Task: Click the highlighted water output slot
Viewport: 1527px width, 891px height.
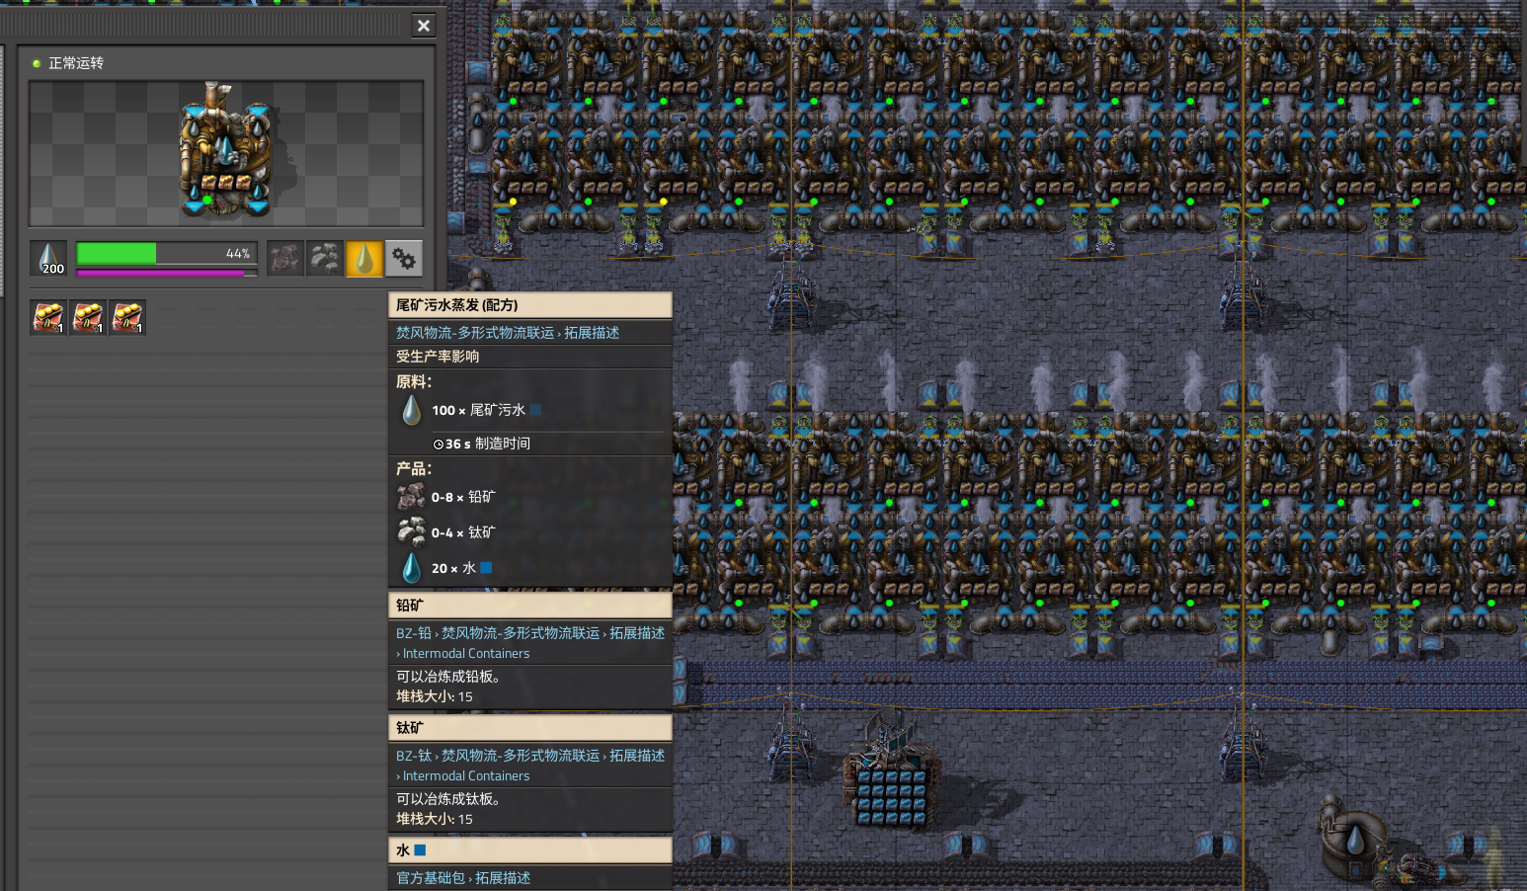Action: click(x=364, y=259)
